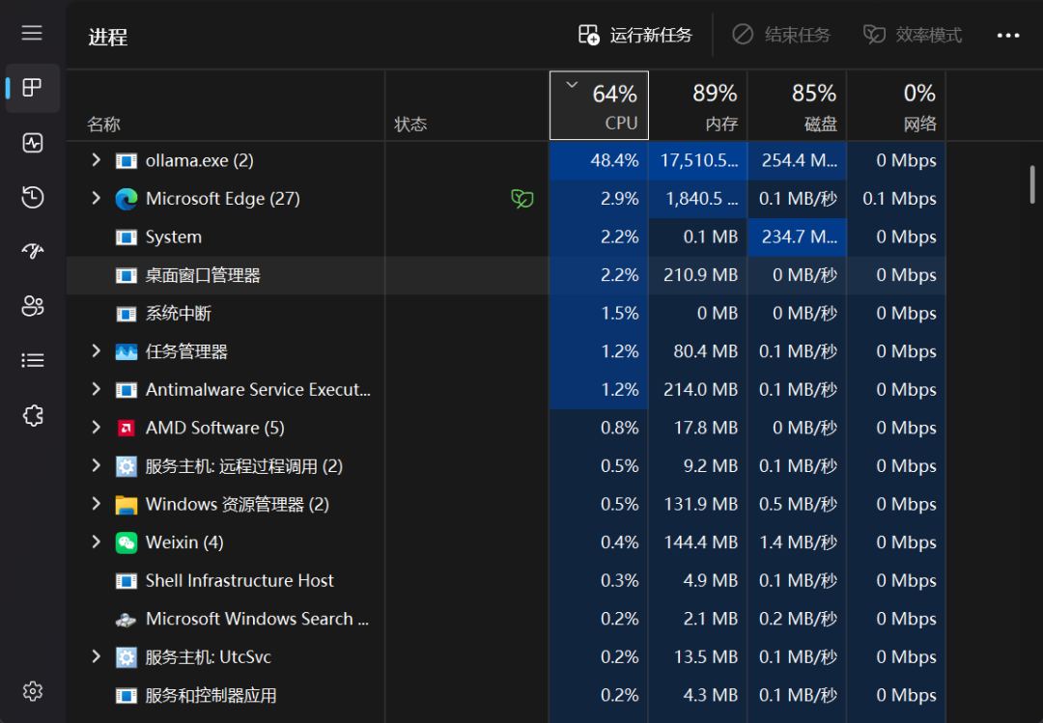This screenshot has width=1043, height=723.
Task: Open Task Manager settings gear
Action: pos(33,691)
